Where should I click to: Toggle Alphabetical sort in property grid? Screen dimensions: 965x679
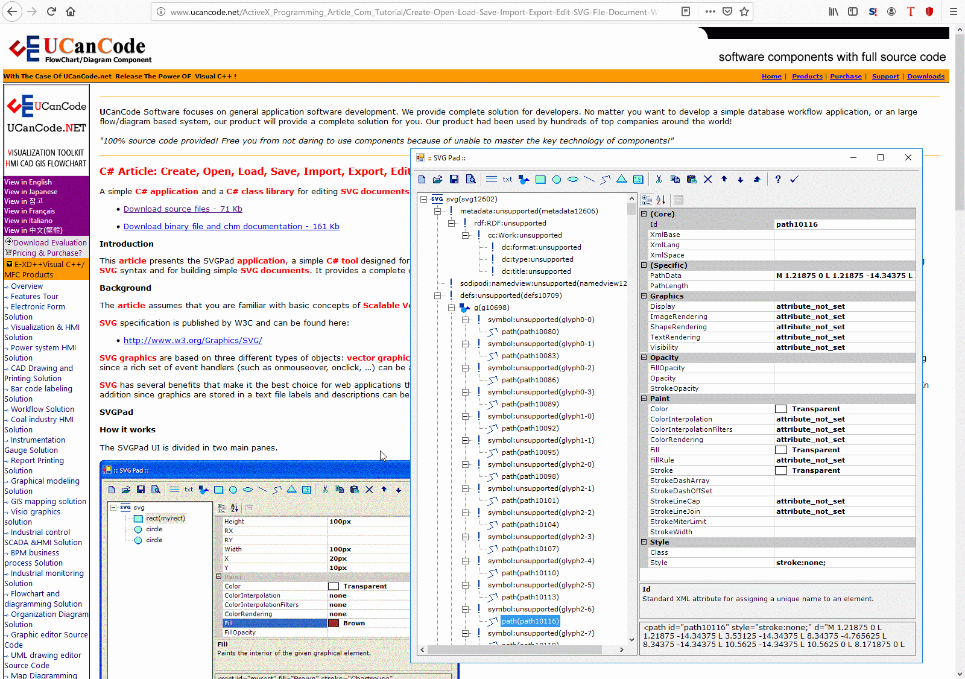[661, 200]
